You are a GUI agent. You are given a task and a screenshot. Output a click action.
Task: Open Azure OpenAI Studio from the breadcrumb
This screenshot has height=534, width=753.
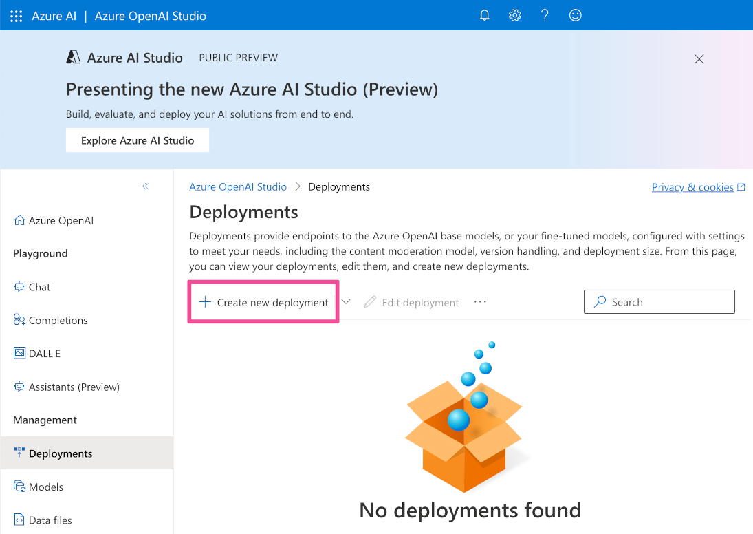coord(237,186)
